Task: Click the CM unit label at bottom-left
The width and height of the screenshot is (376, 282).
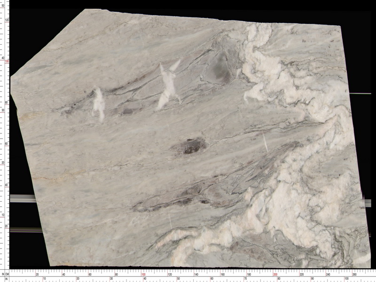Action: coord(6,273)
